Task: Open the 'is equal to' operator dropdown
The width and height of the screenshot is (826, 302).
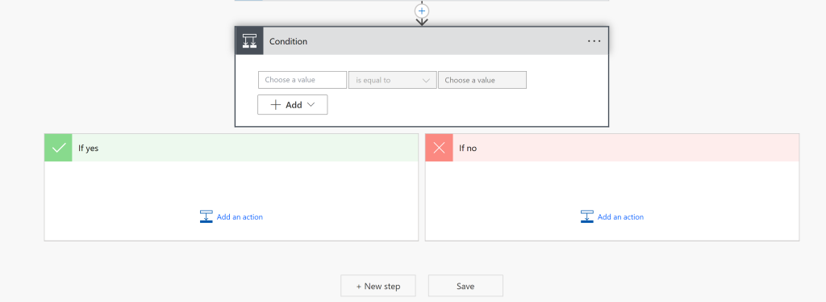Action: 393,80
